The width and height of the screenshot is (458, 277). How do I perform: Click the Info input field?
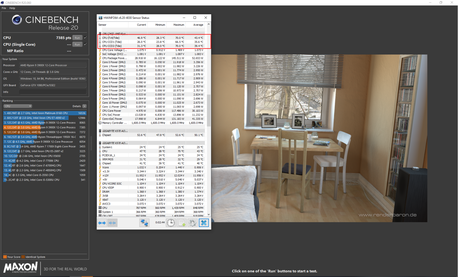(x=53, y=92)
